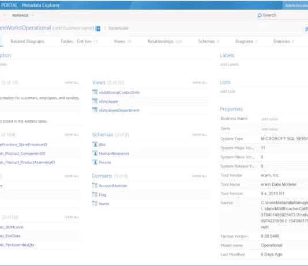308x266 pixels.
Task: Expand the MANAGE dropdown menu
Action: click(x=23, y=16)
